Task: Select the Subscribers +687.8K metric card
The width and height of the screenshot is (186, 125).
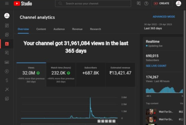Action: pos(91,75)
